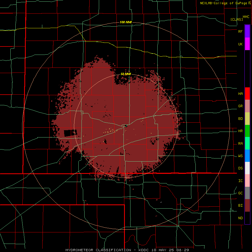The height and width of the screenshot is (252, 252).
Task: Click the HA red legend swatch
Action: coord(247,94)
